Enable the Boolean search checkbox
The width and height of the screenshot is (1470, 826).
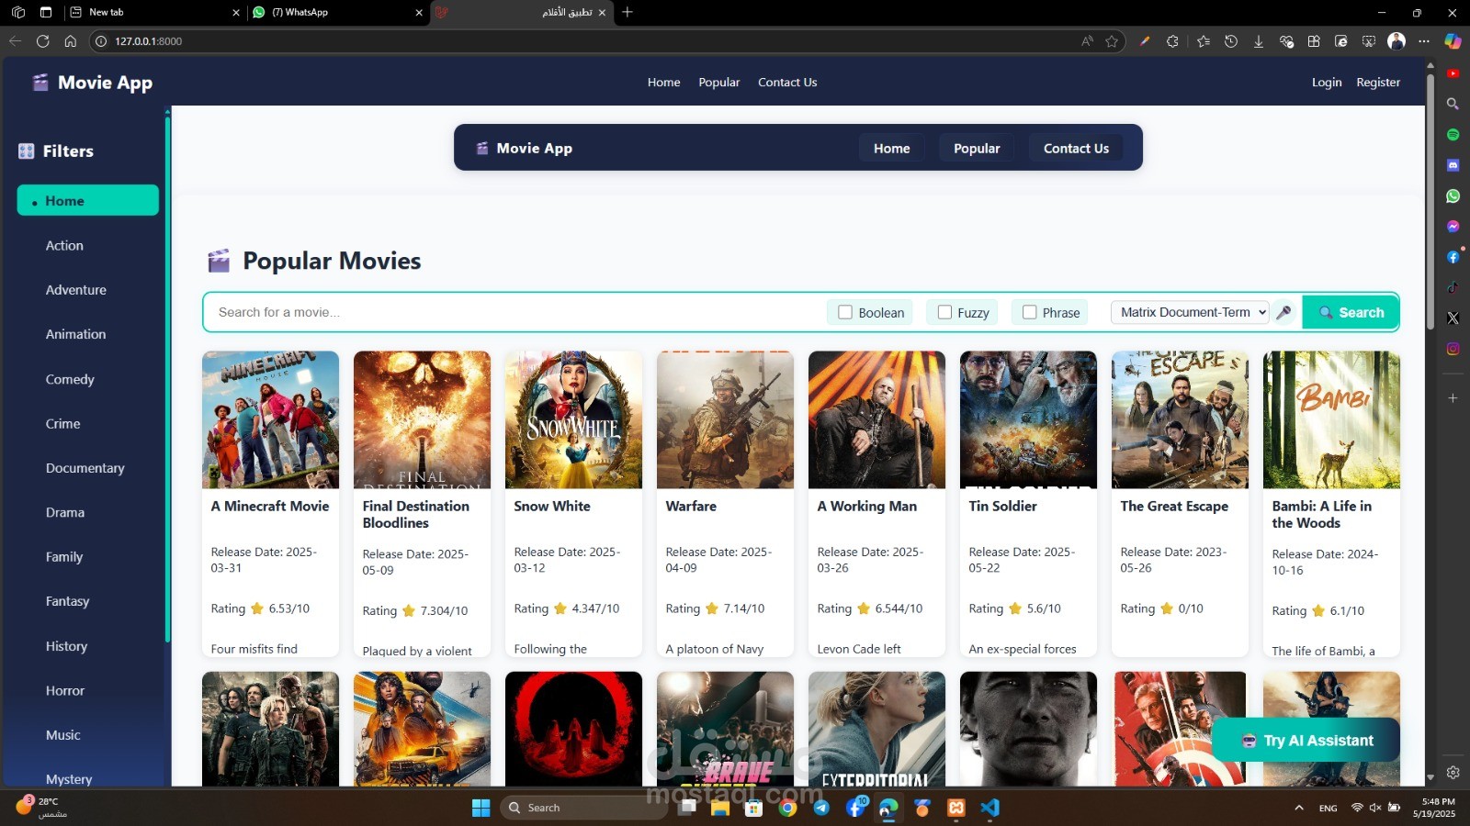pos(845,312)
